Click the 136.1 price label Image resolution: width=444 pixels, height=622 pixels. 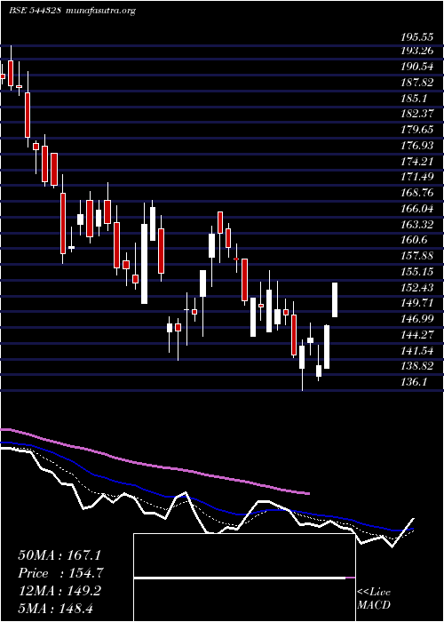(x=415, y=382)
